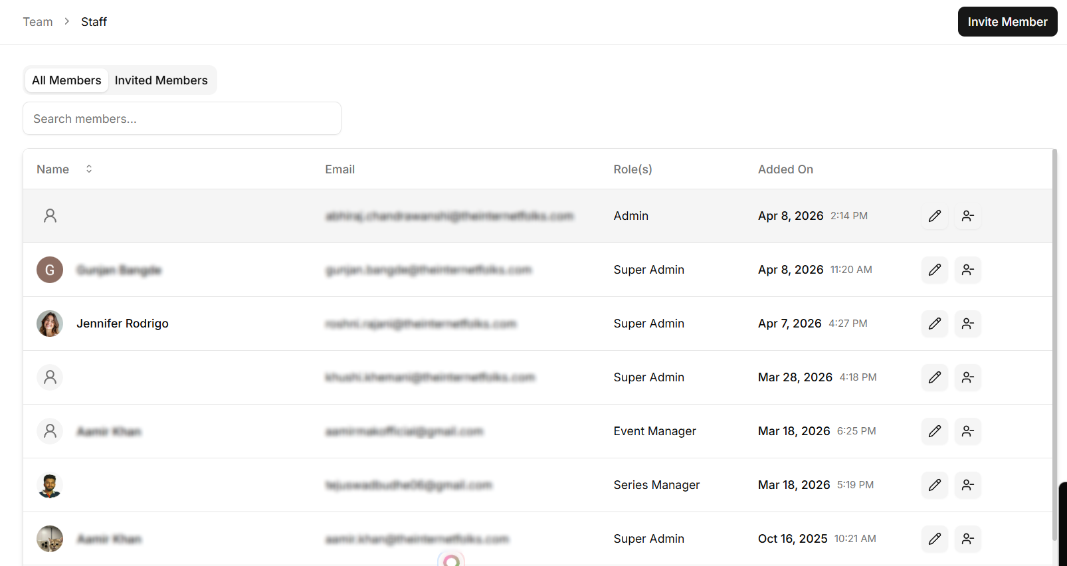The width and height of the screenshot is (1067, 566).
Task: Click Series Manager member's avatar photo
Action: (x=50, y=485)
